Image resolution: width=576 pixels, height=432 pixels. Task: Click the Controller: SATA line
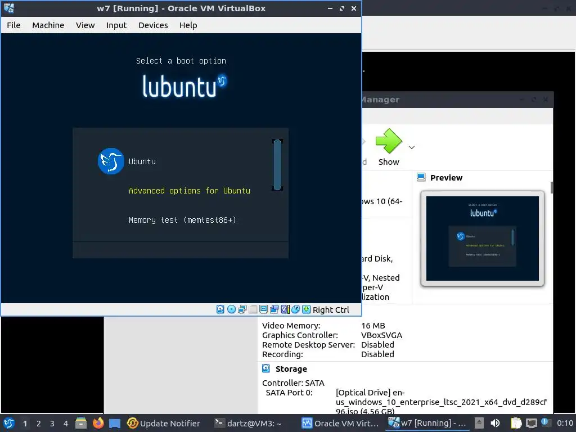tap(293, 383)
